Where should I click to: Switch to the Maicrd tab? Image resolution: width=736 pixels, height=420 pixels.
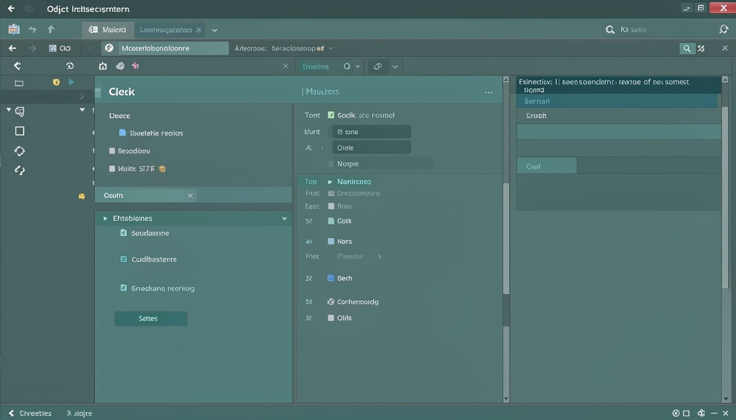tap(108, 30)
